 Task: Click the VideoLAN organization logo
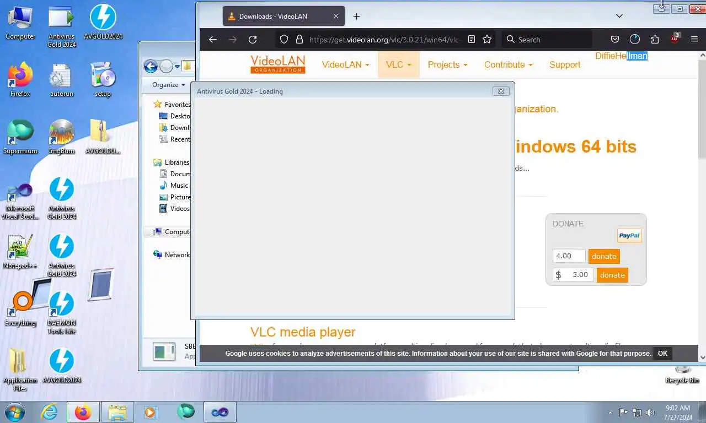pos(277,64)
